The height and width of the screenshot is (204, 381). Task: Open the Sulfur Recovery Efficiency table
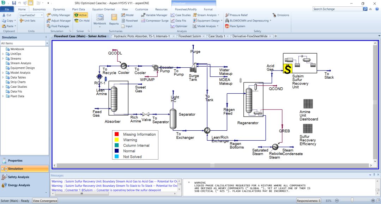coord(308,129)
